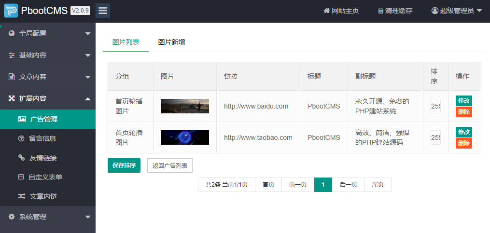
Task: Click the expand-arrows icon for 扩展内容
Action: coord(12,99)
